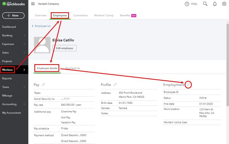Toggle the hamburger navigation menu
The height and width of the screenshot is (144, 229).
(33, 4)
